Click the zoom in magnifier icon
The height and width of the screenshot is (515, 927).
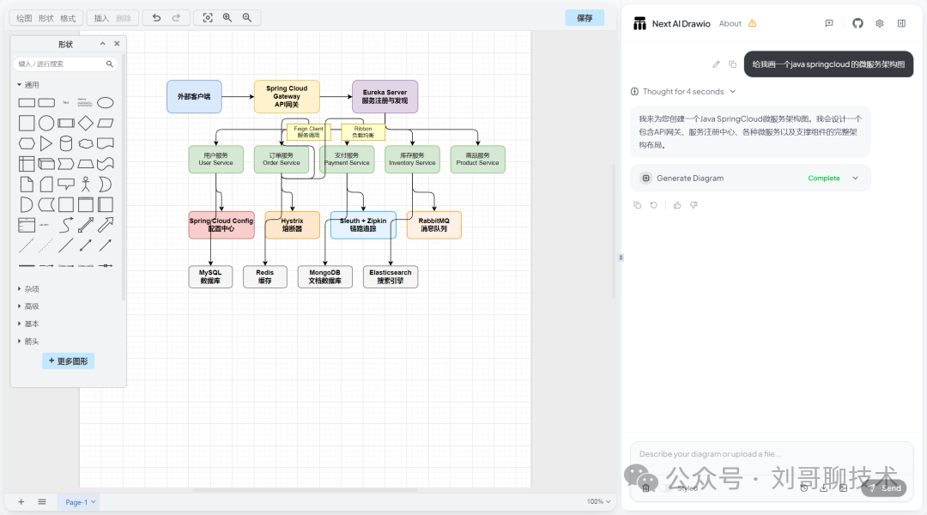[x=227, y=18]
